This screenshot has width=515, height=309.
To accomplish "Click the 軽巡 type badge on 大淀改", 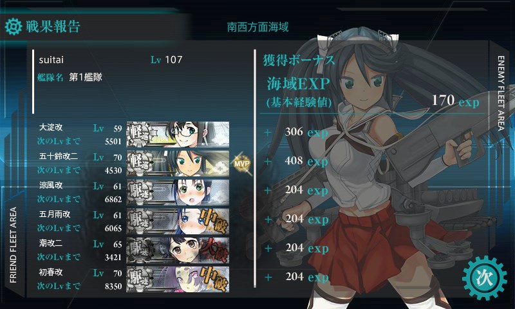I will pyautogui.click(x=140, y=135).
